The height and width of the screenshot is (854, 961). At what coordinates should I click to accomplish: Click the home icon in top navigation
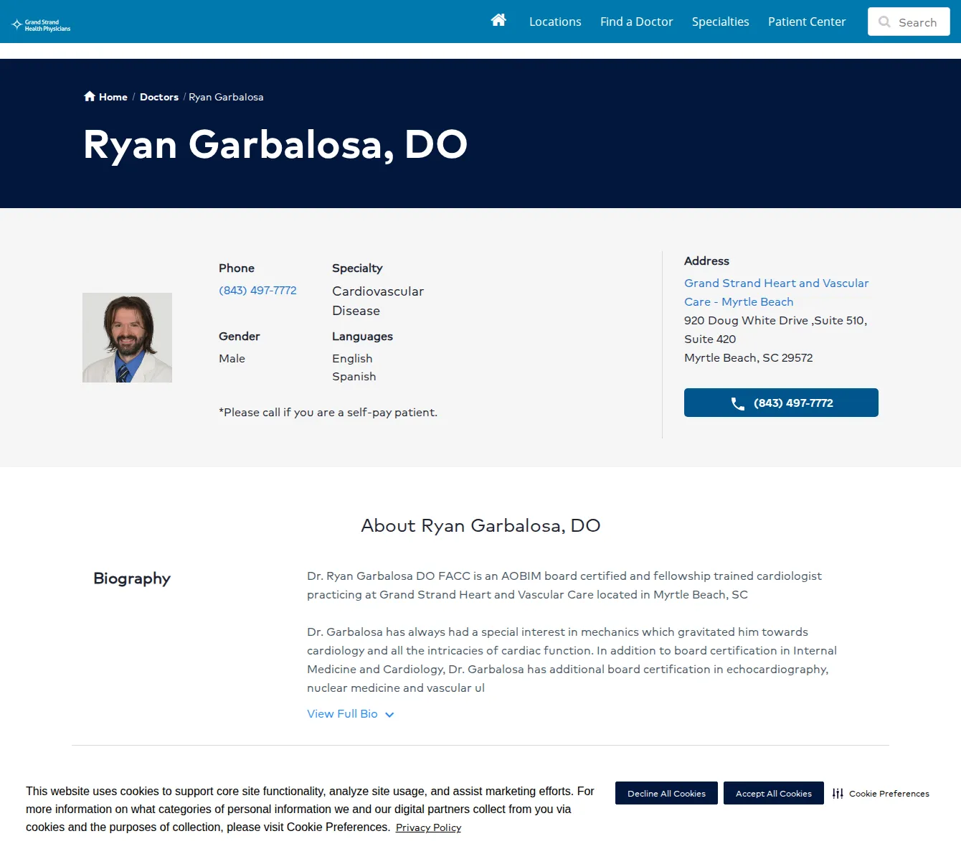click(498, 20)
